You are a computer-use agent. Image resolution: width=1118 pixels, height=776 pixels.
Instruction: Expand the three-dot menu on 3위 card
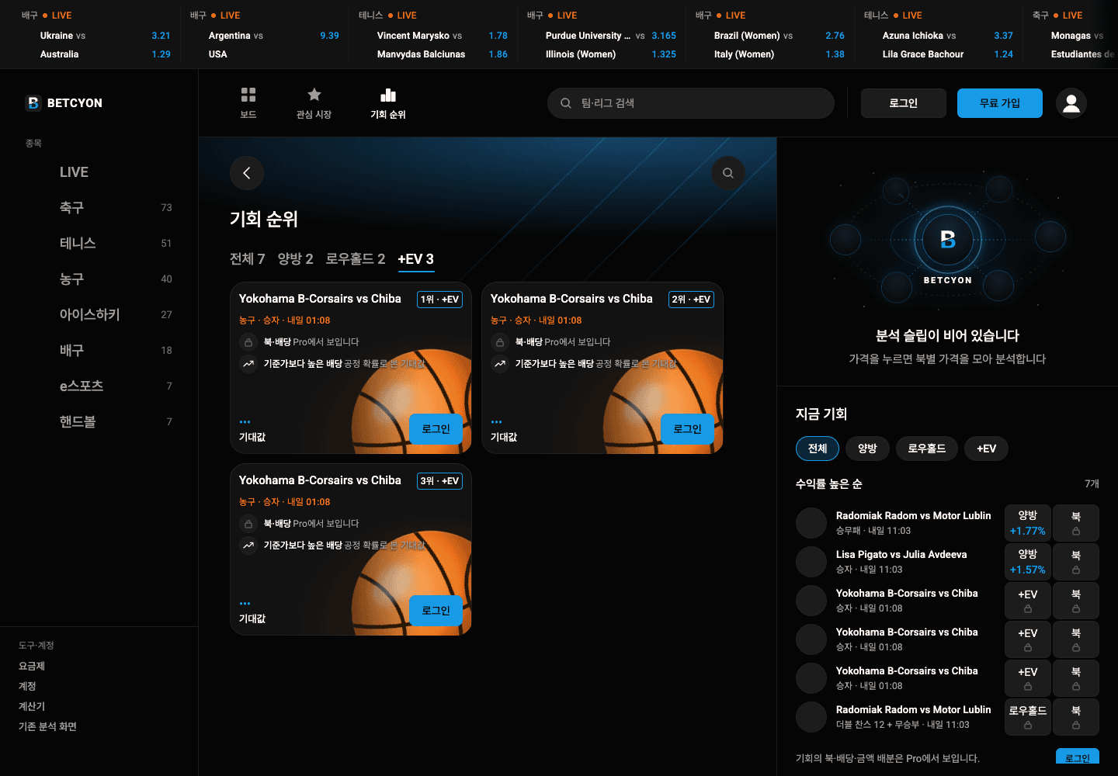[245, 604]
